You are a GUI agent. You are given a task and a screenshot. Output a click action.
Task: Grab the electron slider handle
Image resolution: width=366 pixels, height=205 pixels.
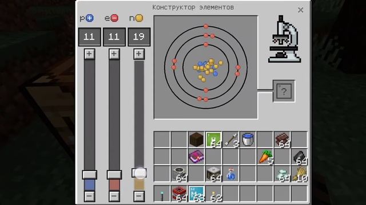pyautogui.click(x=114, y=175)
